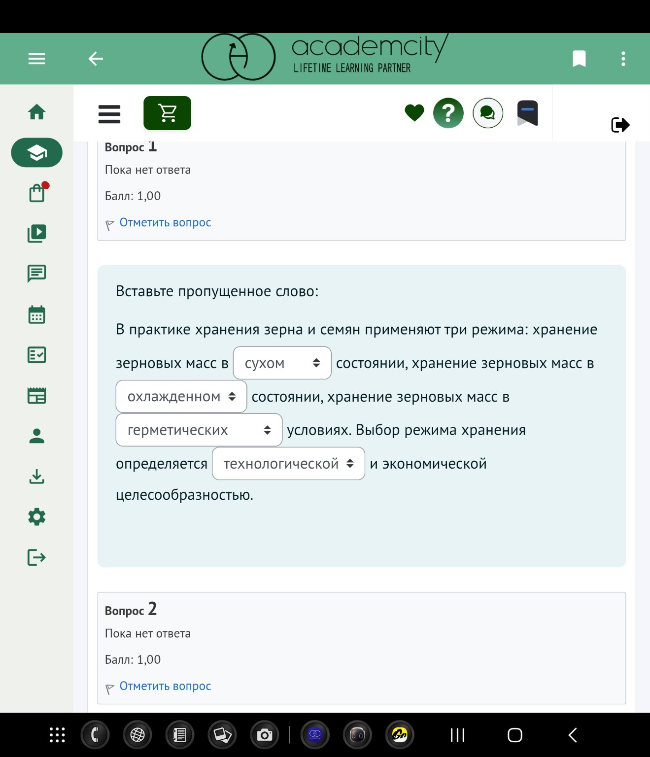Select the video lessons sidebar icon
This screenshot has width=650, height=757.
[x=36, y=233]
